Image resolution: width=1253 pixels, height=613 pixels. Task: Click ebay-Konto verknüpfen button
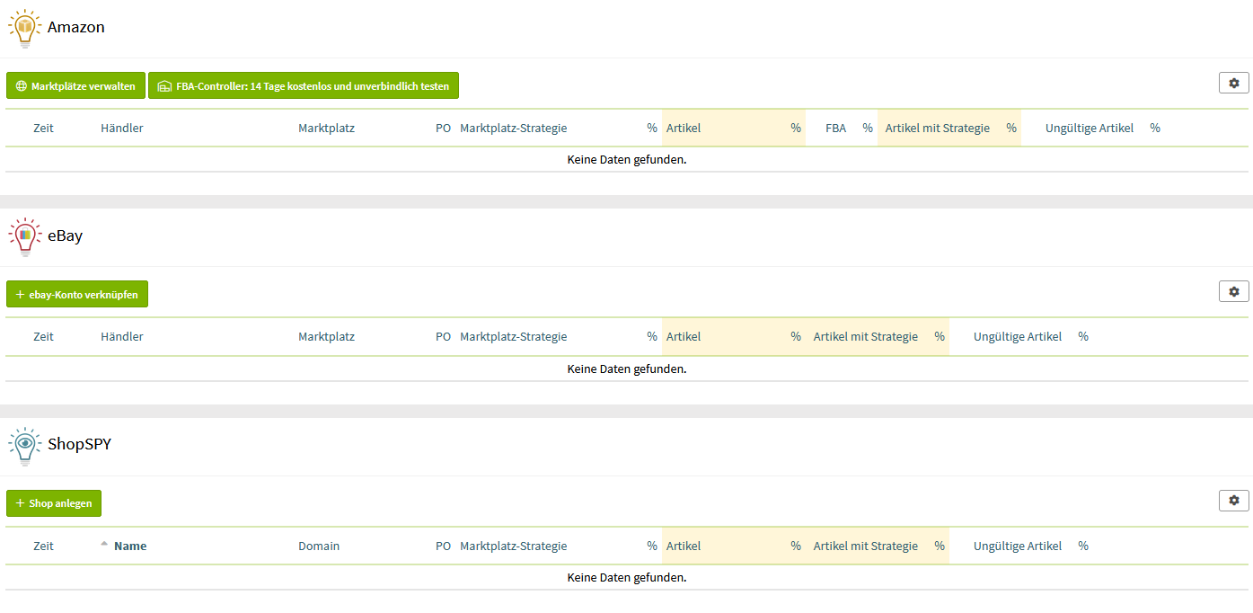[x=77, y=295]
